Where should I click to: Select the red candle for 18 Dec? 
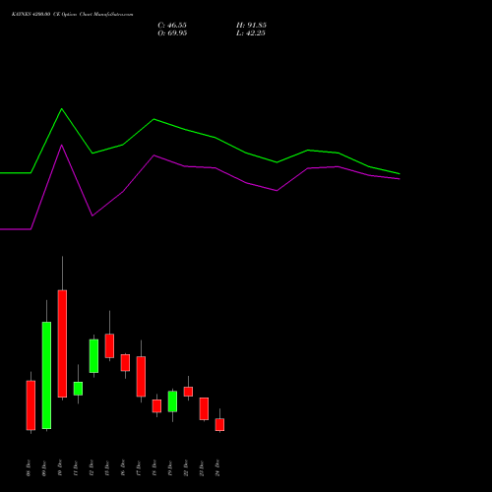[156, 405]
